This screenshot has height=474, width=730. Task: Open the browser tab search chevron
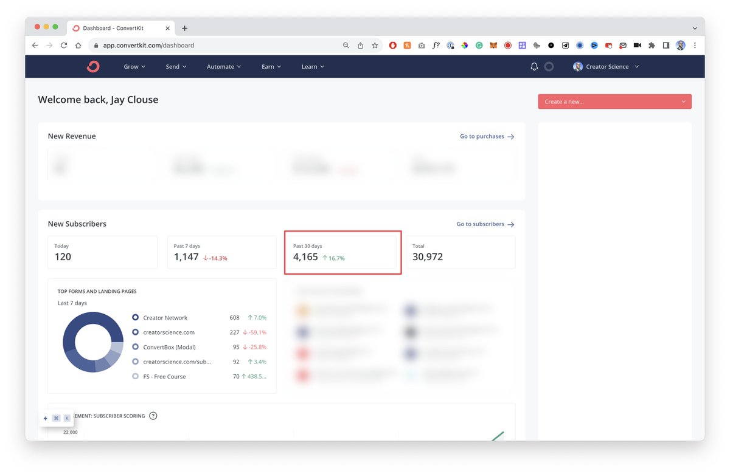pos(695,29)
